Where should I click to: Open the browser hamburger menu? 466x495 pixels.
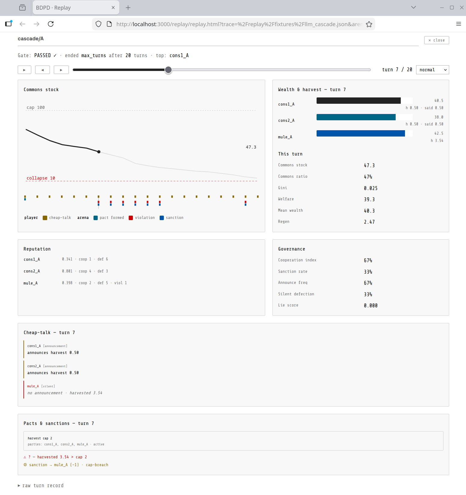458,24
